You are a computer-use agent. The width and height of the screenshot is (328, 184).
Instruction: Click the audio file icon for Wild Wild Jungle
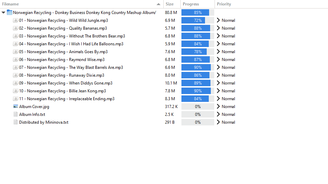(x=15, y=20)
